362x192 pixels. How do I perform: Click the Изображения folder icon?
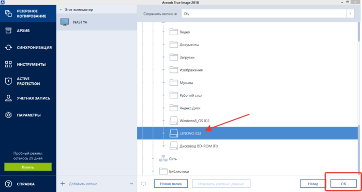coord(174,70)
